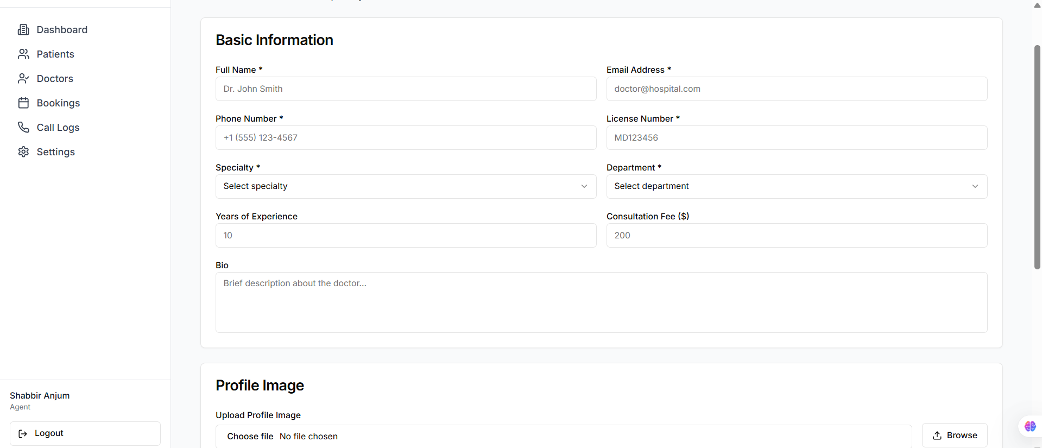The height and width of the screenshot is (448, 1042).
Task: Click the Bookings calendar icon
Action: (x=23, y=103)
